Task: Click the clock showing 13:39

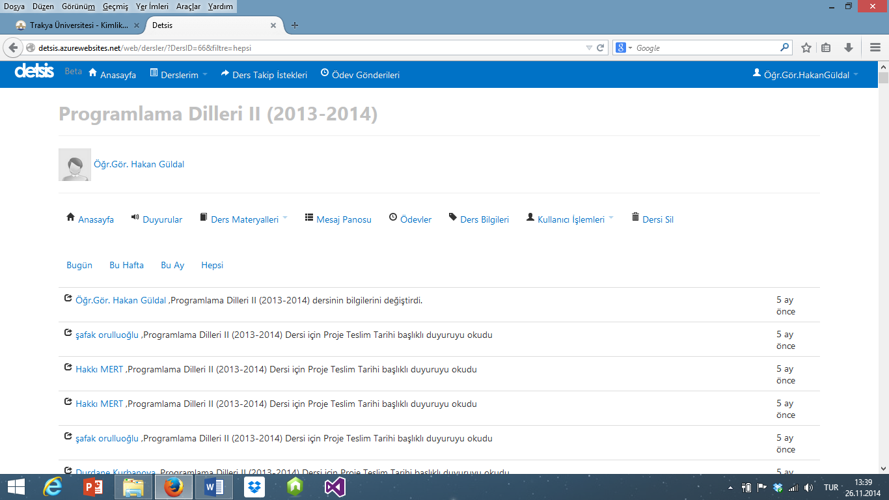Action: click(863, 482)
